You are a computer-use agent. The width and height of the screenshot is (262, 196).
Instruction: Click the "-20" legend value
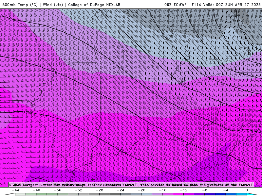pos(141,190)
